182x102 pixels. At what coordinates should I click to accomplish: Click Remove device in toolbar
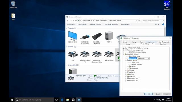pyautogui.click(x=126, y=24)
